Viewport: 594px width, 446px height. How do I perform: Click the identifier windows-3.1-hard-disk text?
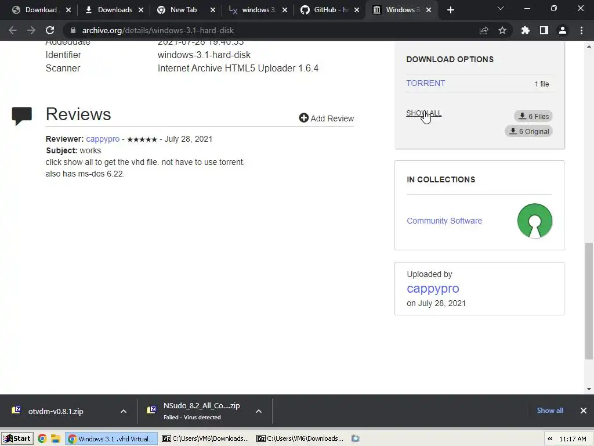click(204, 55)
